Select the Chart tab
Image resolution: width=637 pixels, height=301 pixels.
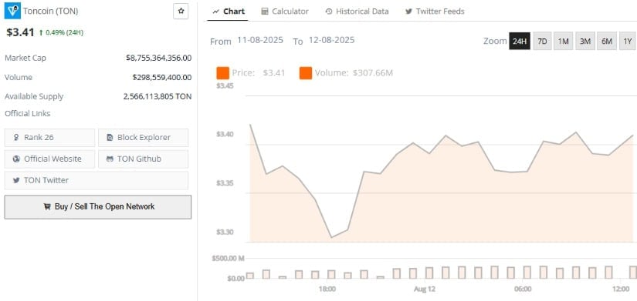229,12
